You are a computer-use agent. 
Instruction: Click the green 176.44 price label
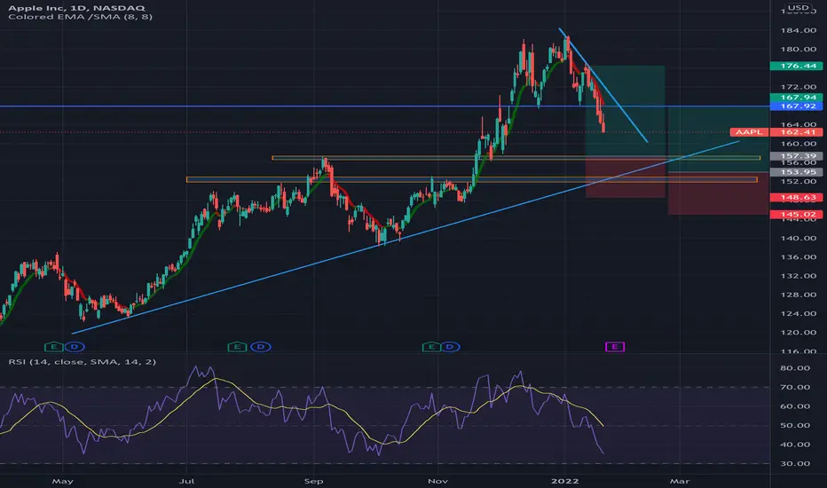point(798,66)
